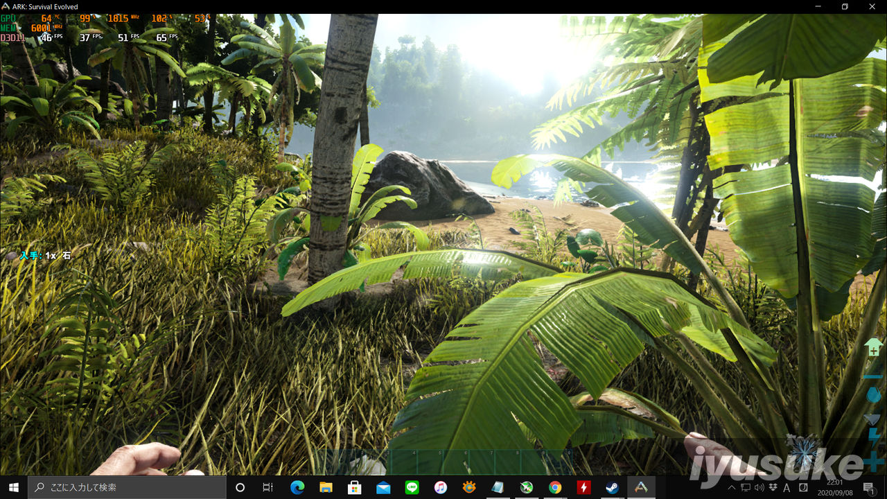The height and width of the screenshot is (499, 887).
Task: Click the weight status bar icon
Action: point(873,376)
